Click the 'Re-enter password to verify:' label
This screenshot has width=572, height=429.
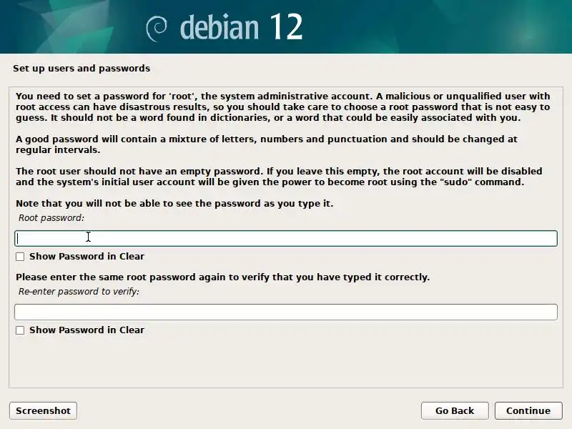coord(79,292)
